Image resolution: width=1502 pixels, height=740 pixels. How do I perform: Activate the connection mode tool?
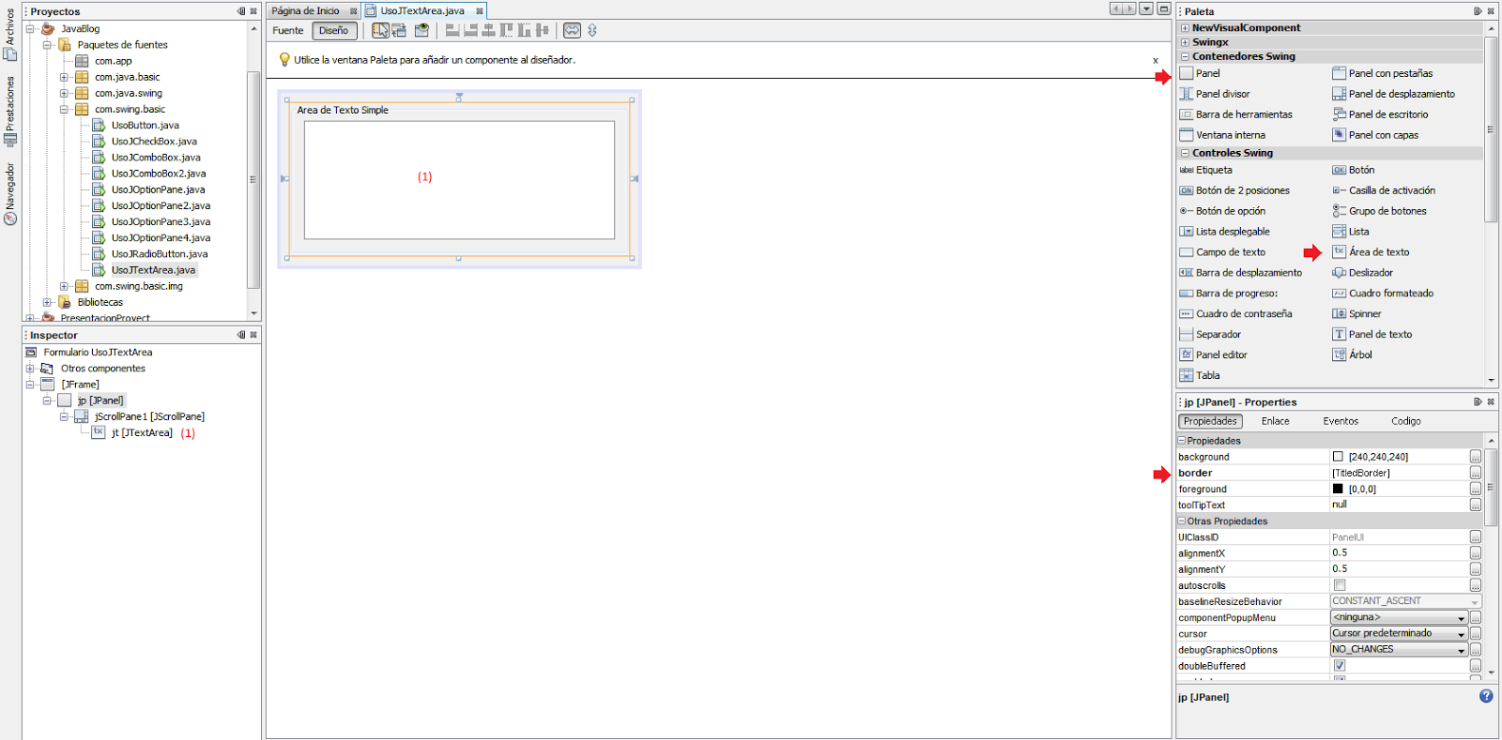click(x=399, y=30)
